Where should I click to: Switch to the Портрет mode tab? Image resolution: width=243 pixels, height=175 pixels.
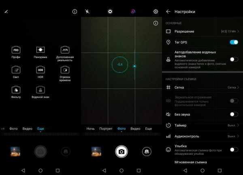coord(105,129)
